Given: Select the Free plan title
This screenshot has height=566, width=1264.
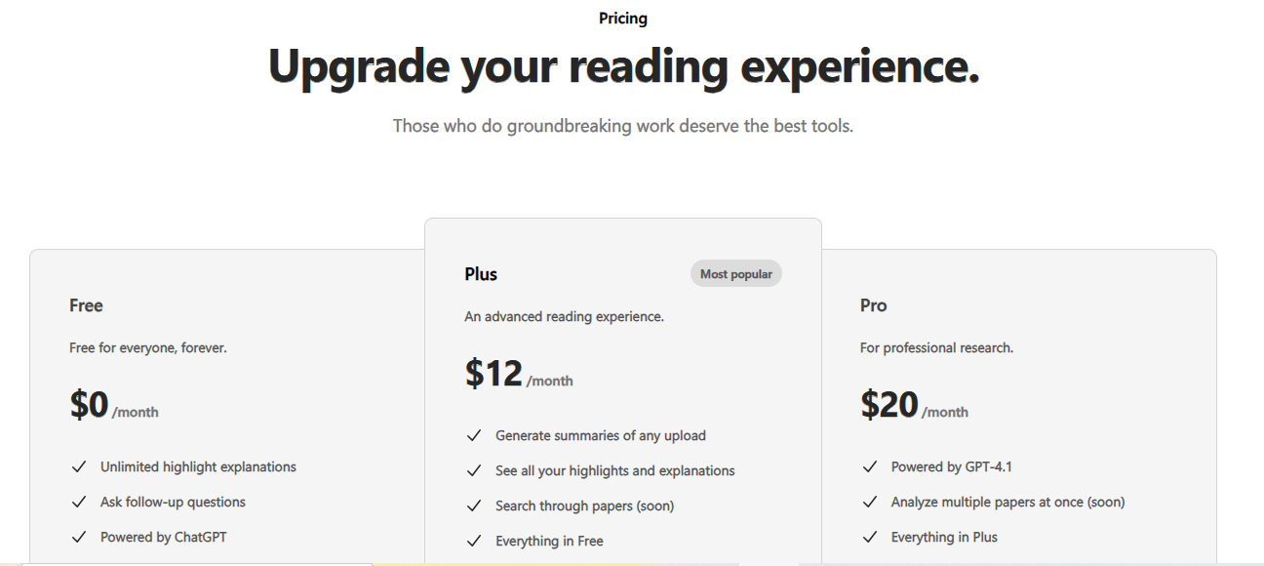Looking at the screenshot, I should click(86, 305).
